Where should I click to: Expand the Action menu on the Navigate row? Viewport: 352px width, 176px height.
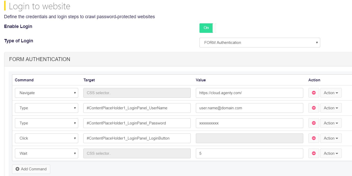tap(331, 93)
